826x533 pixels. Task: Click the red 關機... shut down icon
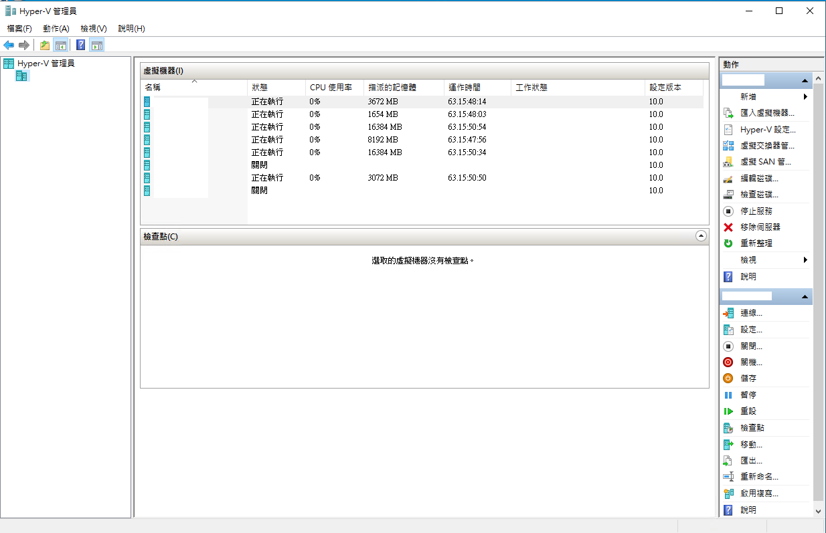[x=728, y=362]
